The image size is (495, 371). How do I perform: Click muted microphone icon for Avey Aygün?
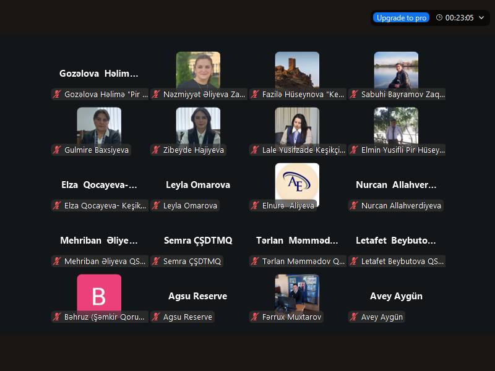pos(354,317)
